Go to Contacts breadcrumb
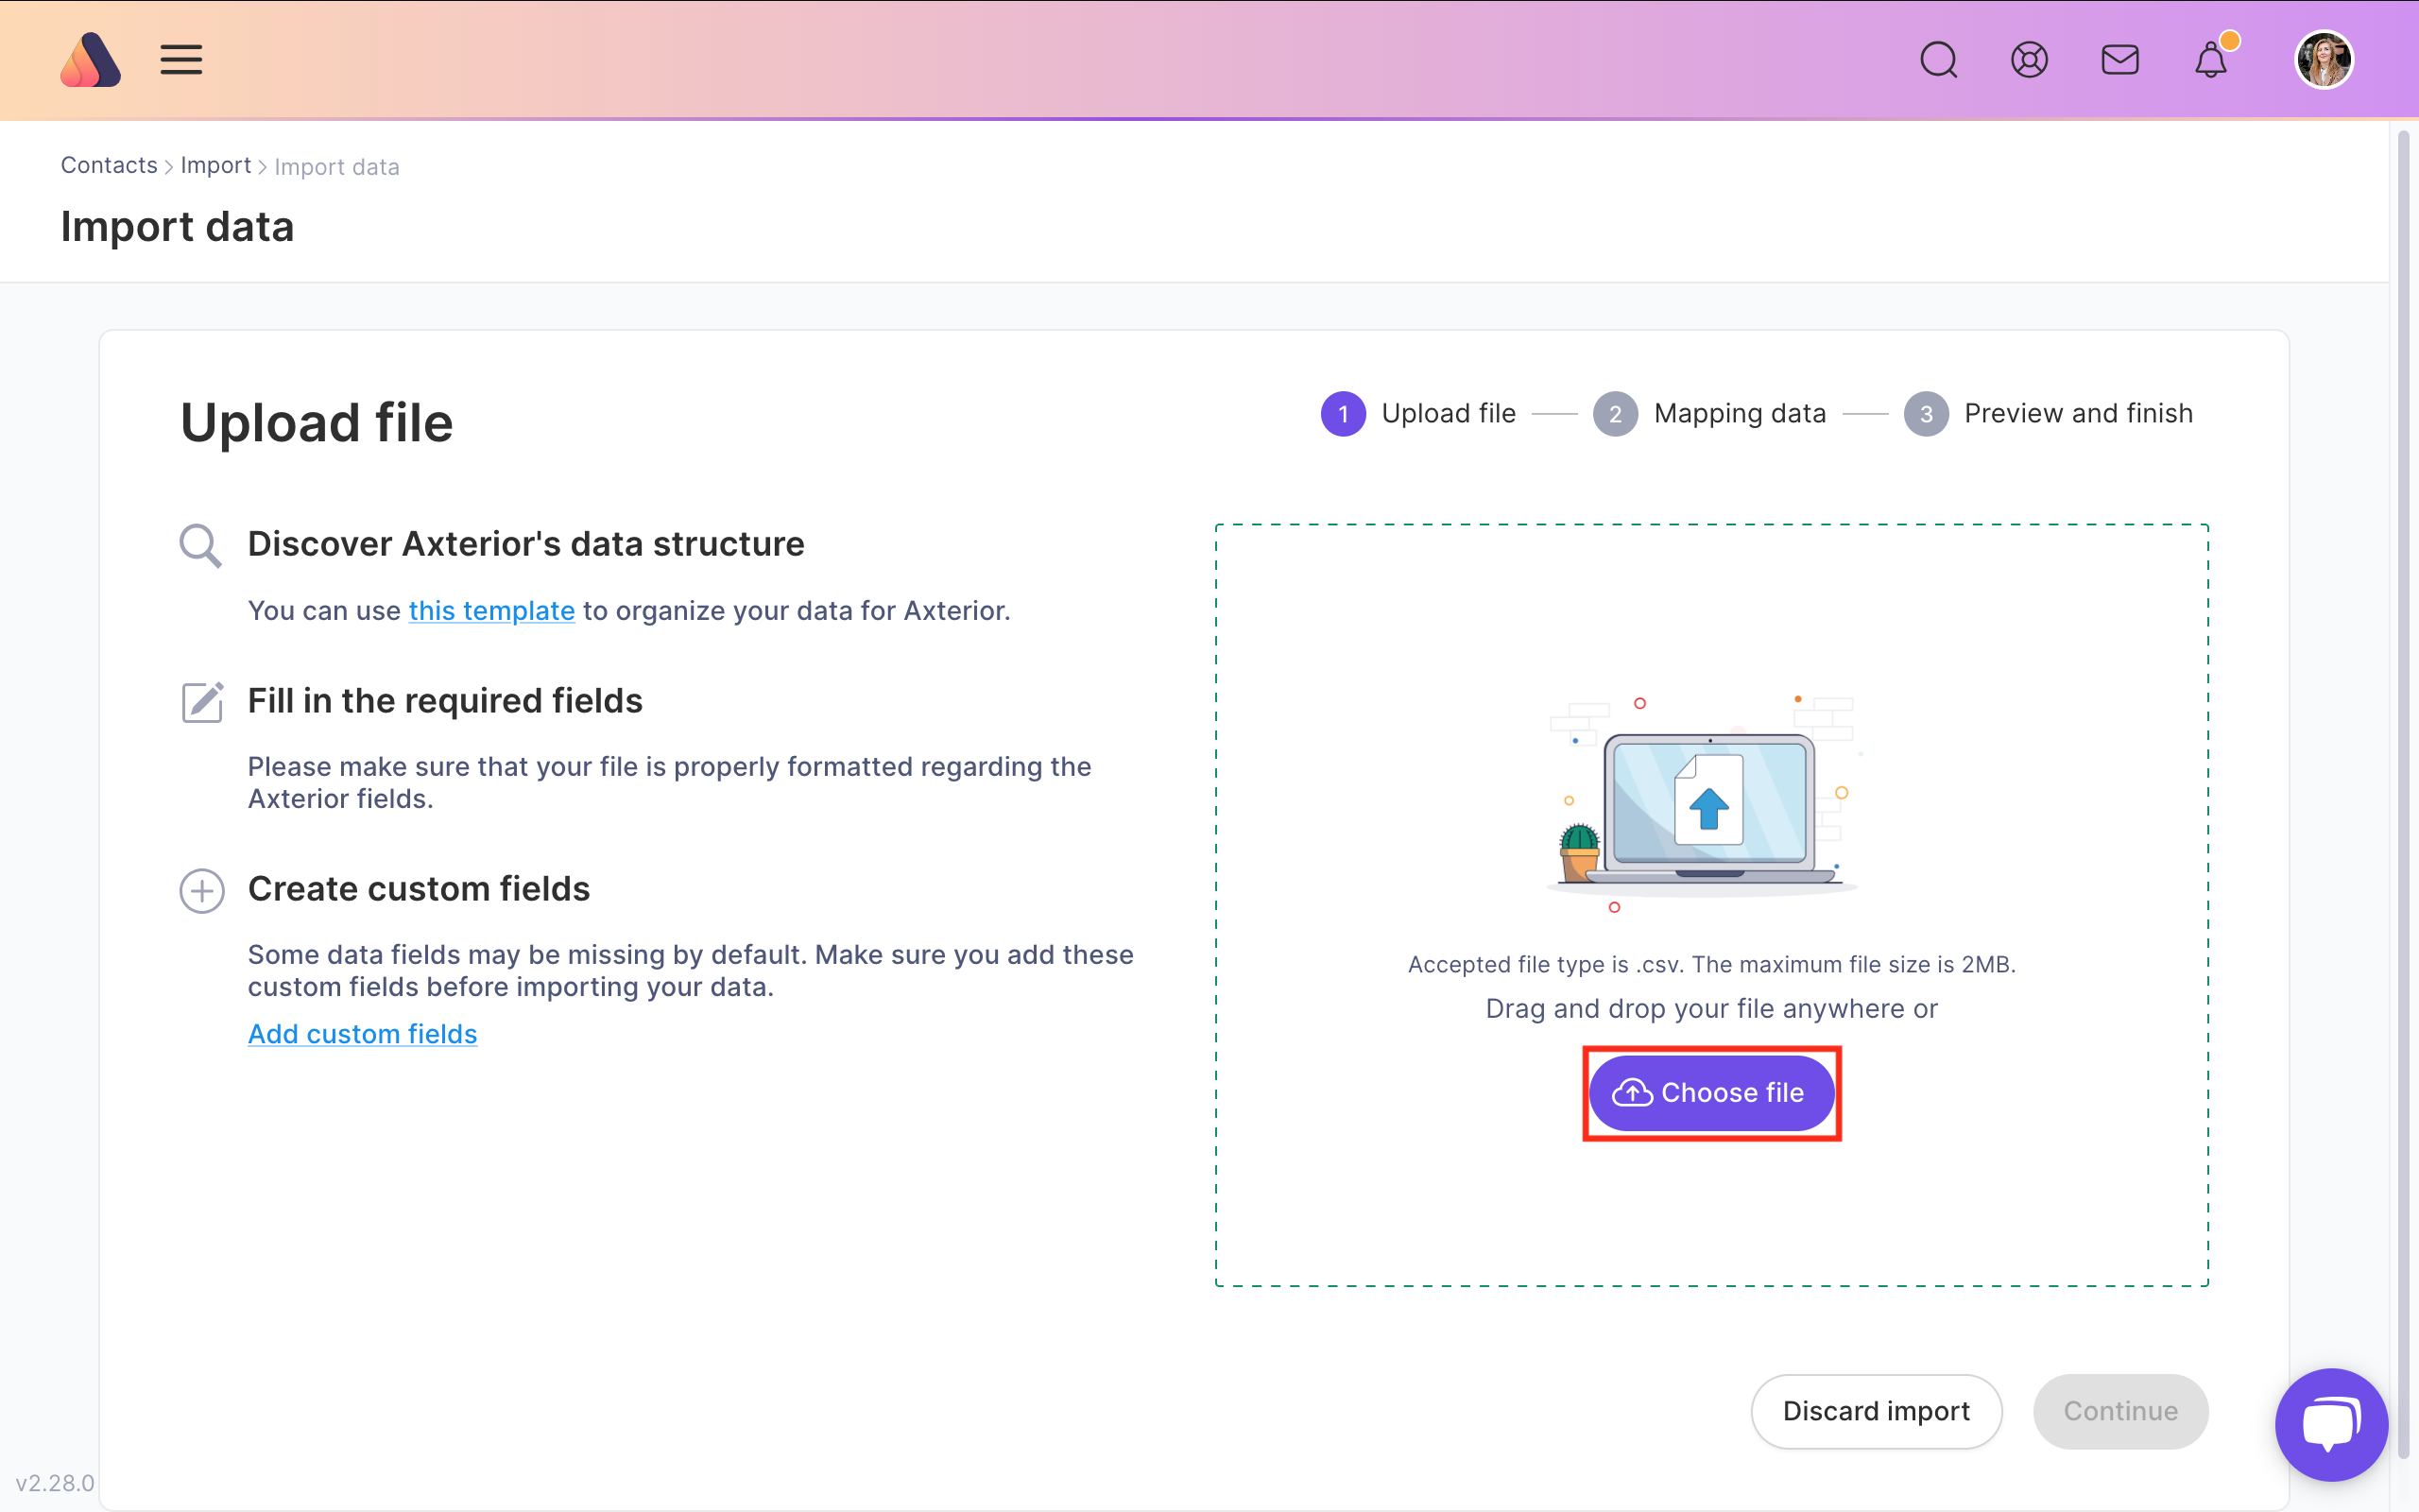Image resolution: width=2419 pixels, height=1512 pixels. 109,165
